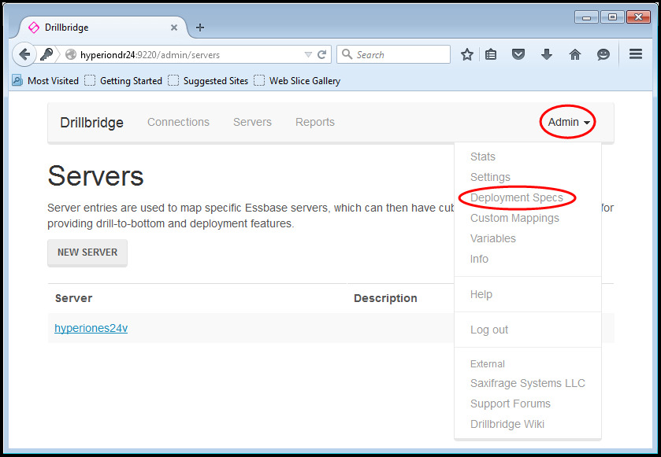The image size is (661, 457).
Task: Click the Description column header
Action: [385, 298]
